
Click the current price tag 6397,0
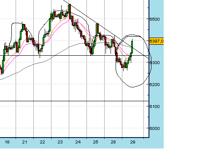pos(157,41)
